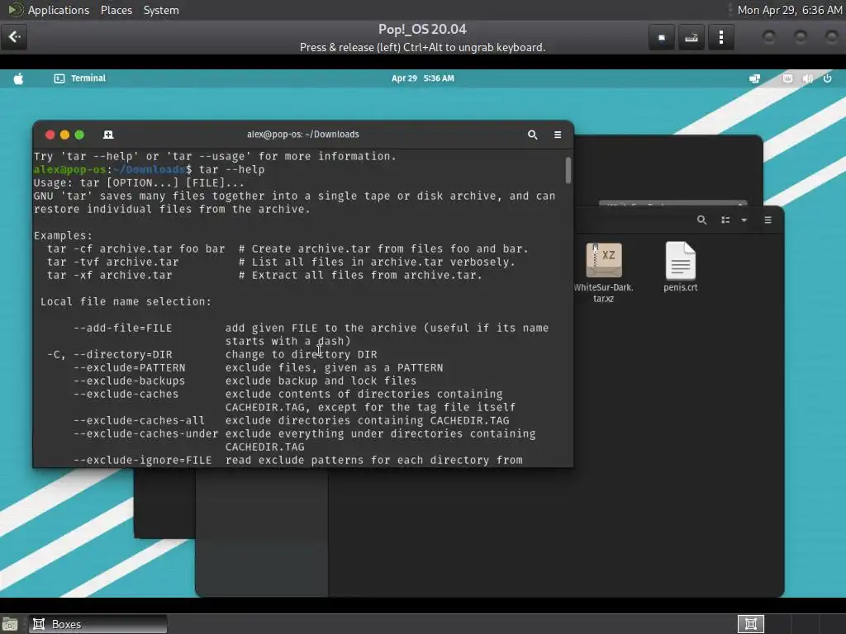Click the 'Usage: tar [OPTION...] [FILE]...' line
This screenshot has height=634, width=846.
[x=139, y=182]
